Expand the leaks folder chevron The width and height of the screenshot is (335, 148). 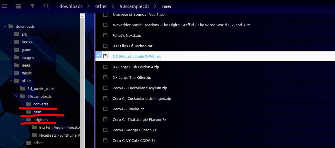11,65
